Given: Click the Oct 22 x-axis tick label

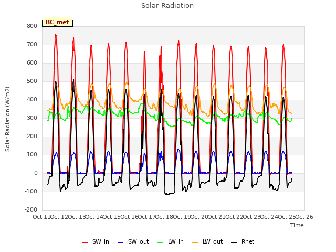Looking at the screenshot, I should (x=234, y=217).
